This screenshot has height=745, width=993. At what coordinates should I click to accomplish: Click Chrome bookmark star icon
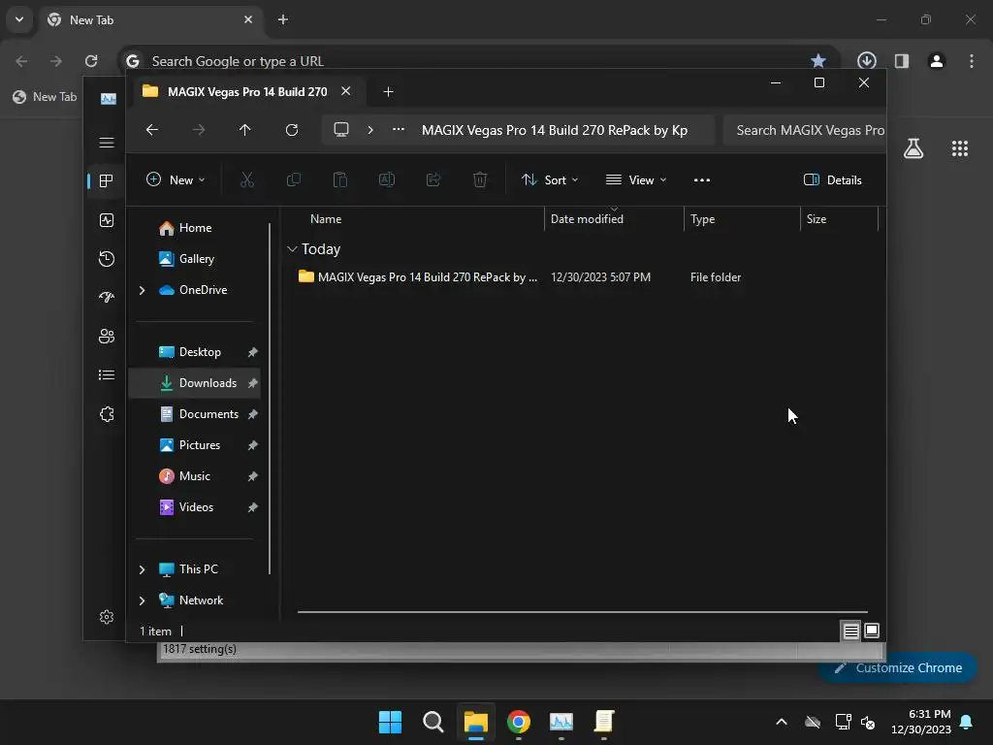[818, 61]
